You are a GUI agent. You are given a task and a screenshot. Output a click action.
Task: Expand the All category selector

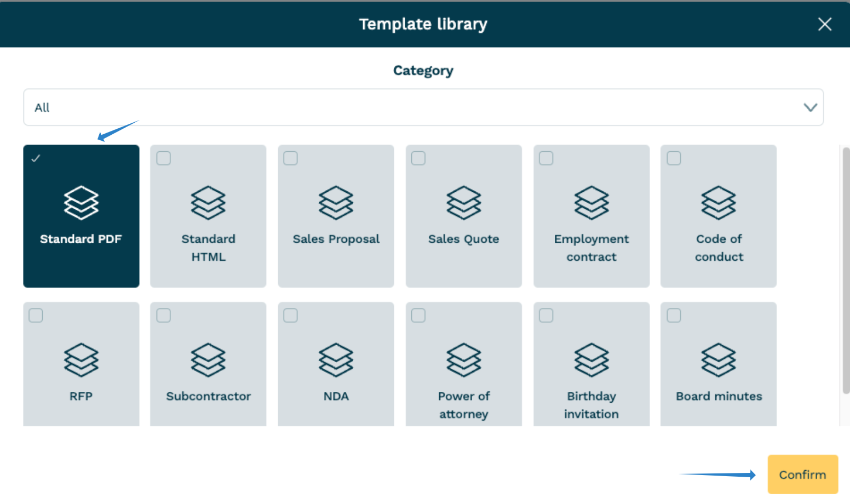tap(423, 107)
